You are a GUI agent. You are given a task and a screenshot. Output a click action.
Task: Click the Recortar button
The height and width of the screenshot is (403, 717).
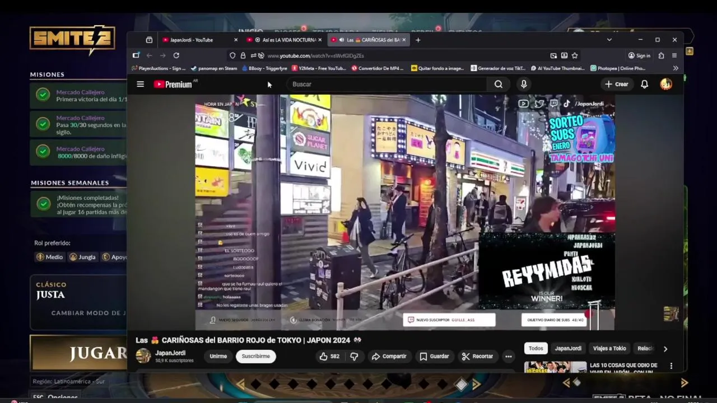tap(477, 356)
